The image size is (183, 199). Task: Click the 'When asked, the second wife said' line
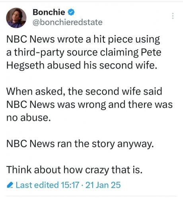(84, 92)
